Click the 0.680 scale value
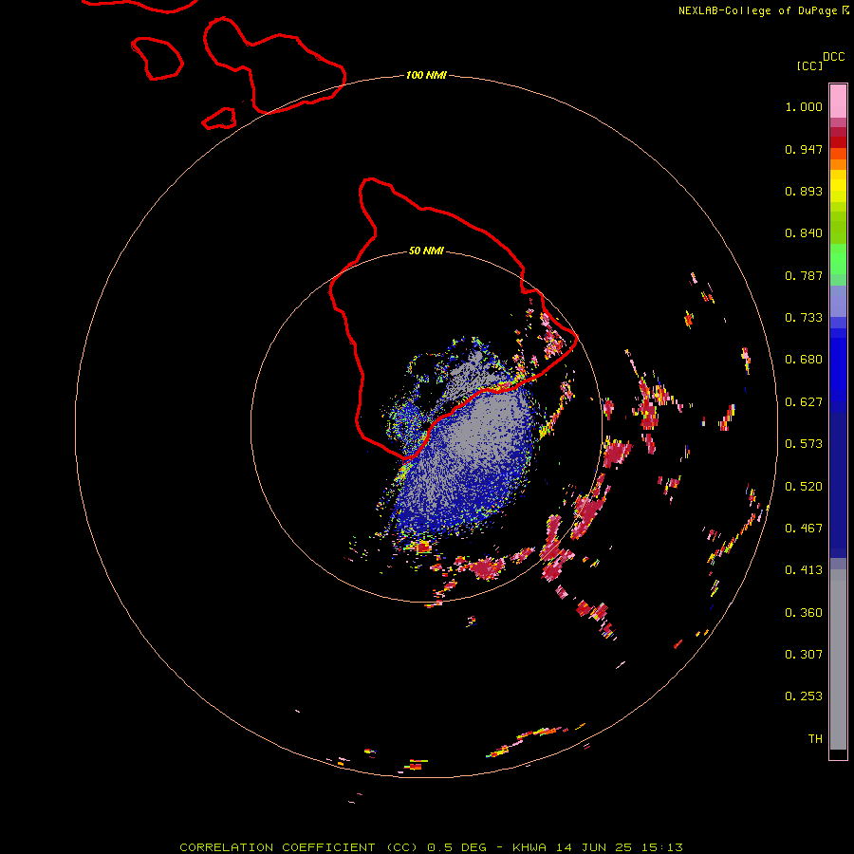The image size is (854, 854). [804, 360]
